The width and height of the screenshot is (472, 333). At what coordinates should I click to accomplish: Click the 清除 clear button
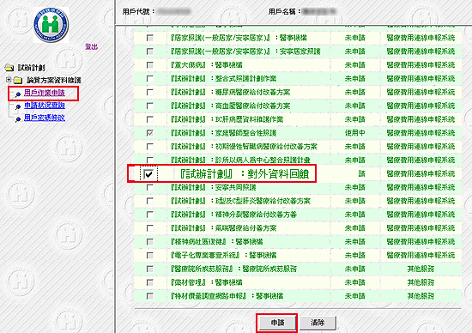[318, 323]
